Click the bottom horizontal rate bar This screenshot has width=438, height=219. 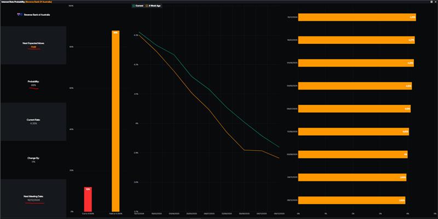point(351,200)
